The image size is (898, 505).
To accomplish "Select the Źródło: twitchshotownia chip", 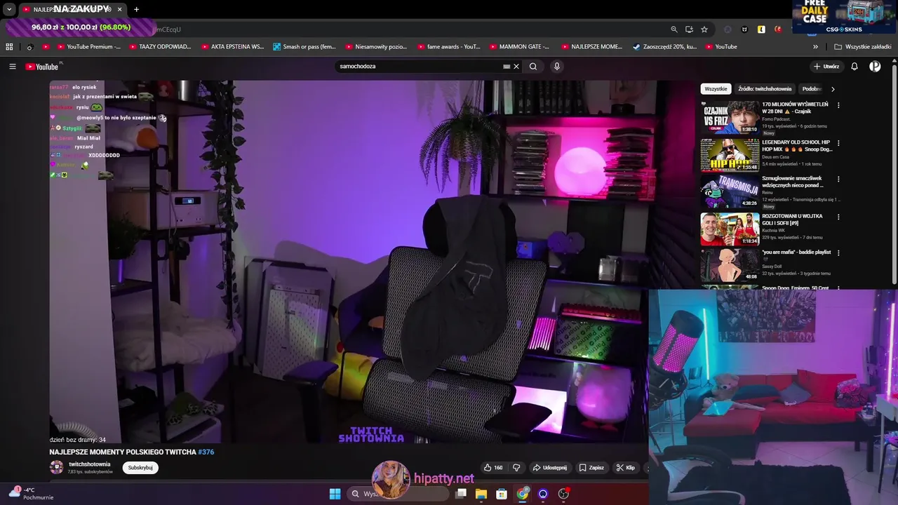I will (x=765, y=89).
